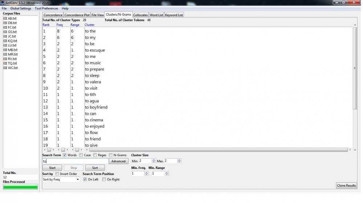This screenshot has height=203, width=363.
Task: Select KQ.txt in Corpus Files
Action: [x=10, y=41]
